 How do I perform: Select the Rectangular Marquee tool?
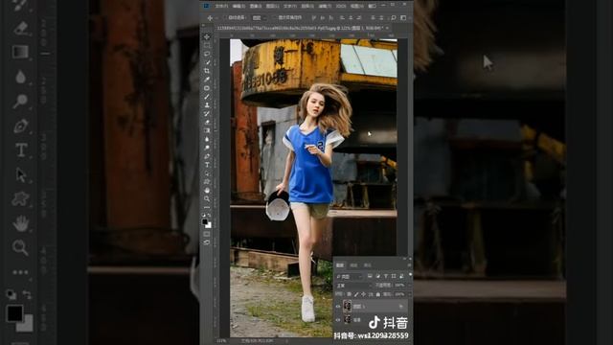point(207,45)
